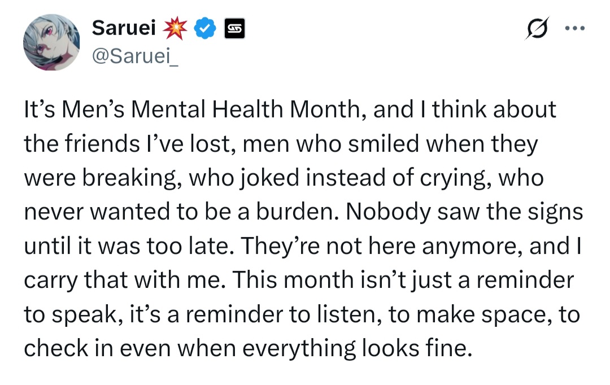The width and height of the screenshot is (610, 385).
Task: Click the phrase "This month isn't just a reminder"
Action: pos(403,281)
